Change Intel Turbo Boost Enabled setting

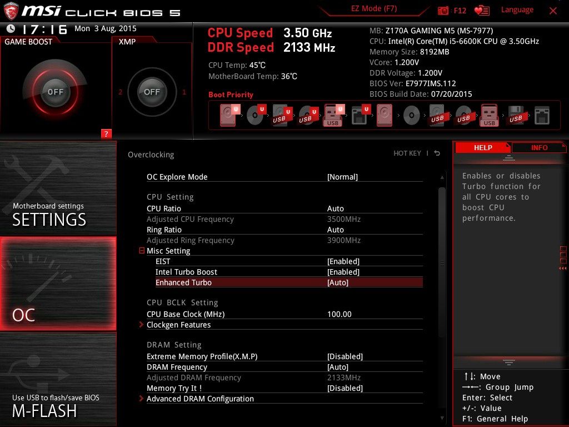[x=343, y=272]
